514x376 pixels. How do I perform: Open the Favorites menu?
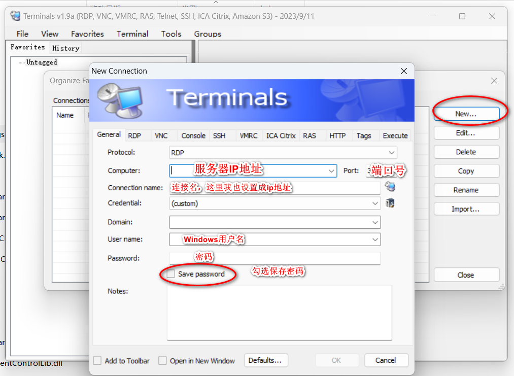[x=87, y=34]
